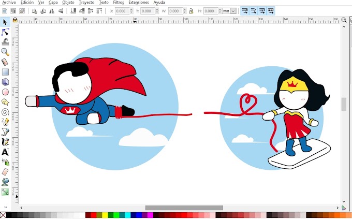This screenshot has height=219, width=352.
Task: Select the Node editing tool
Action: click(5, 32)
